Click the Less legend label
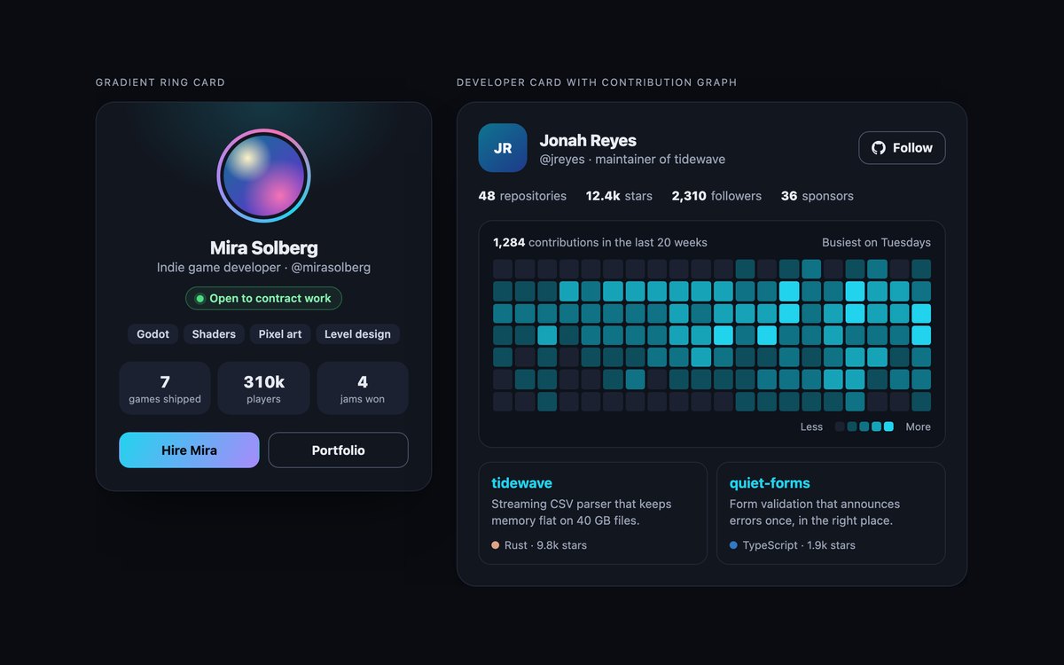Image resolution: width=1064 pixels, height=665 pixels. (811, 426)
